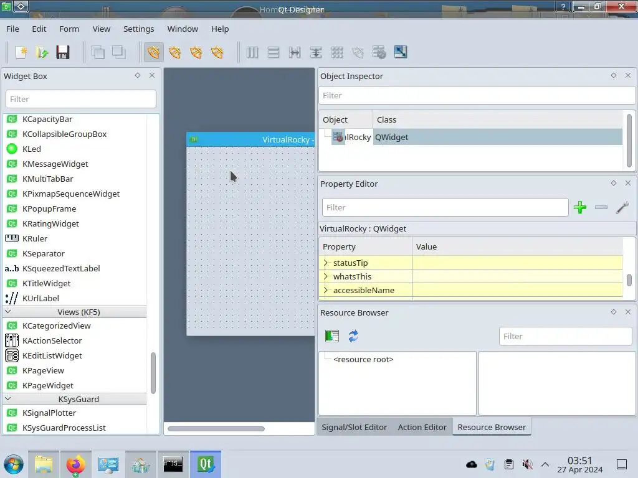Add dynamic property with green plus
The image size is (638, 478).
point(580,207)
